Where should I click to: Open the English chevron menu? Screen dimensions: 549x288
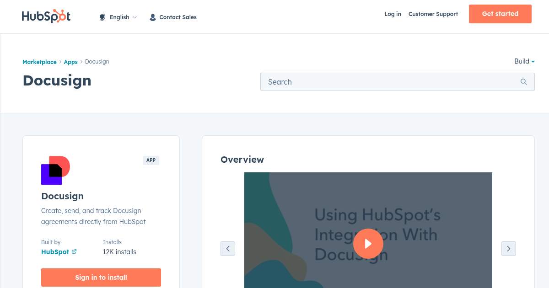click(135, 17)
